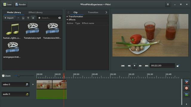Step forward one second
Viewport: 191px width, 107px height.
pyautogui.click(x=140, y=66)
